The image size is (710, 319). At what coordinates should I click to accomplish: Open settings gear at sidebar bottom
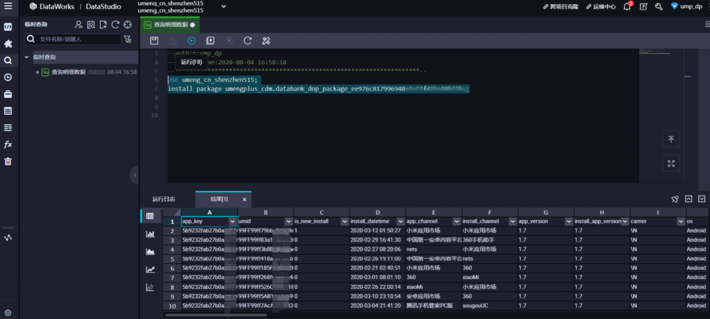(x=8, y=312)
